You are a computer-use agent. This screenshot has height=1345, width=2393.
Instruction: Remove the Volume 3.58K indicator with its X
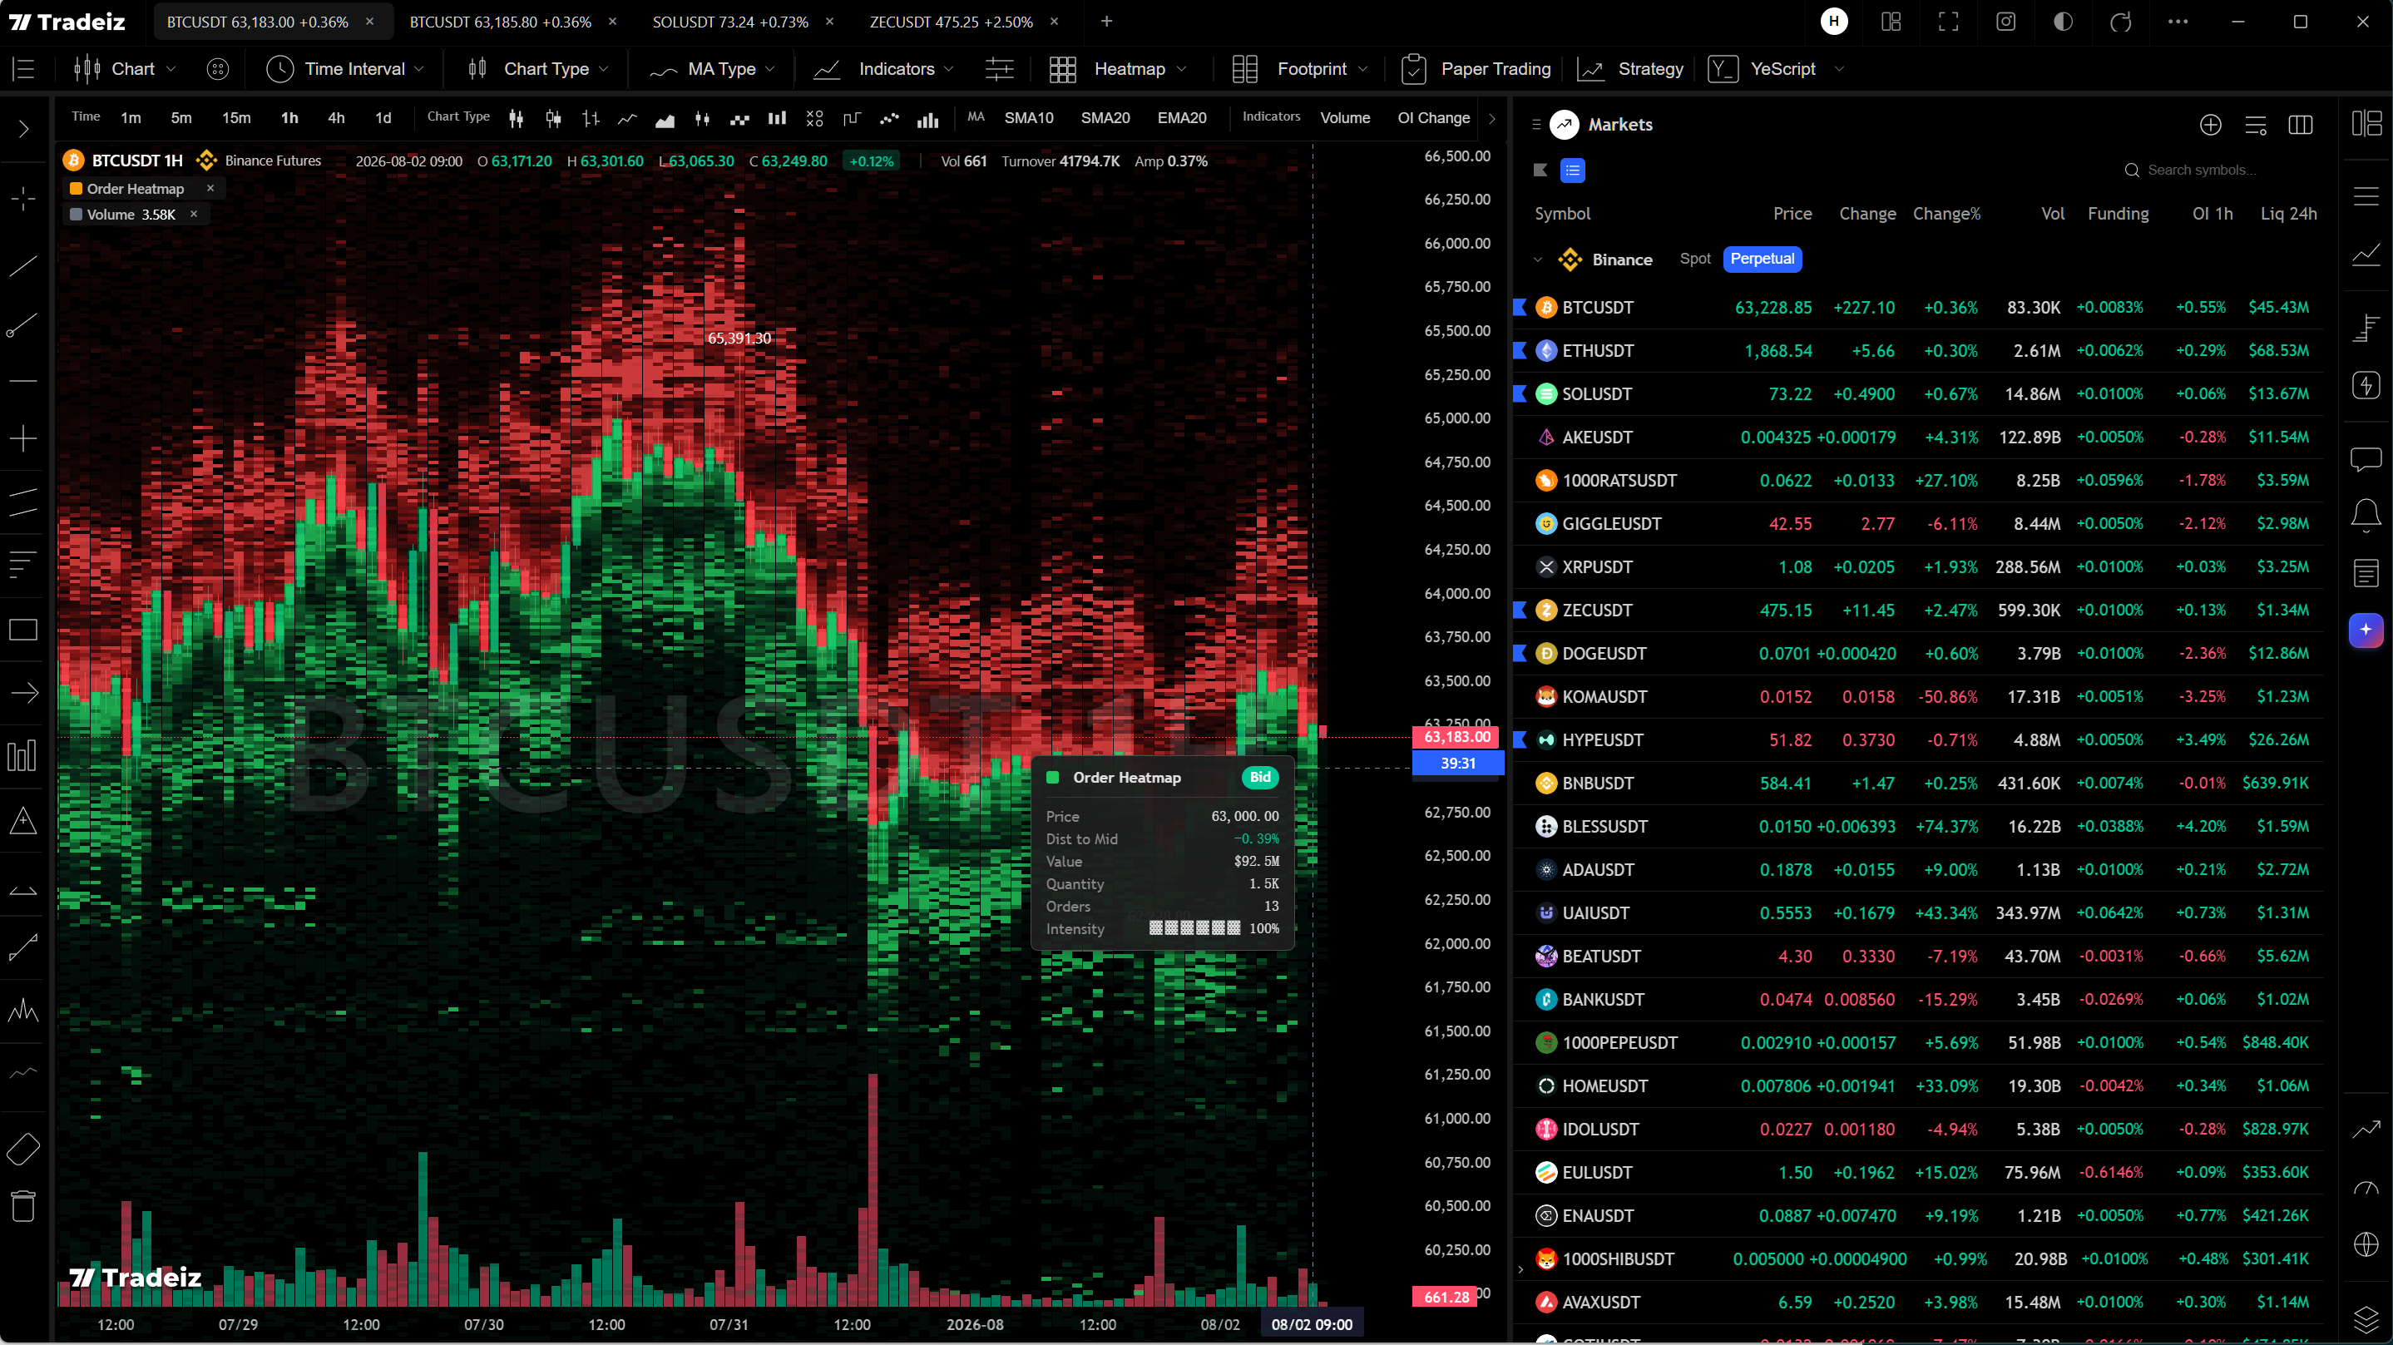coord(193,214)
